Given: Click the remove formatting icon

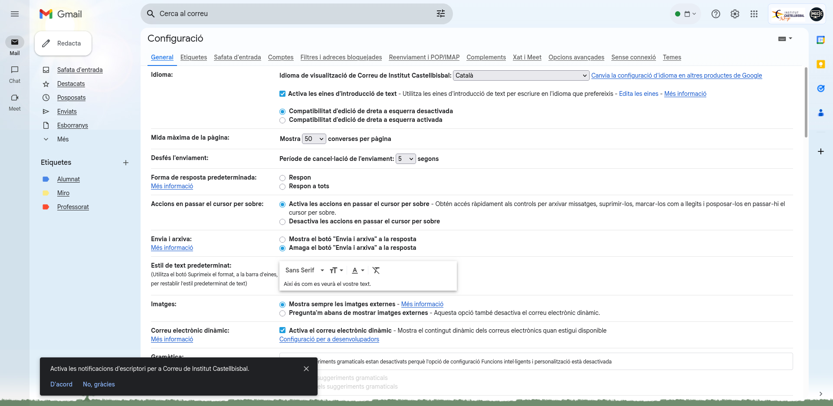Looking at the screenshot, I should tap(376, 271).
